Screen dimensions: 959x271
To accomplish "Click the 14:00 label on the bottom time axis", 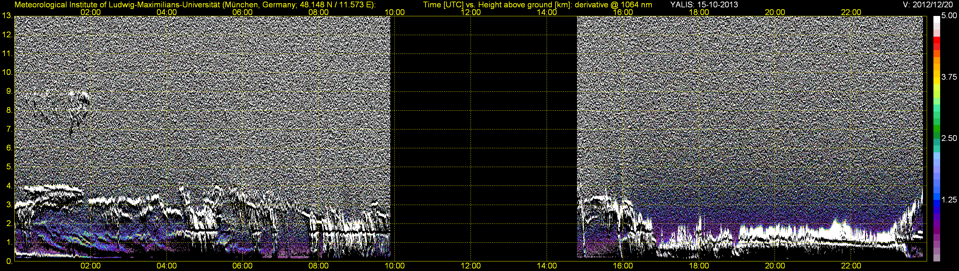I will (x=547, y=266).
